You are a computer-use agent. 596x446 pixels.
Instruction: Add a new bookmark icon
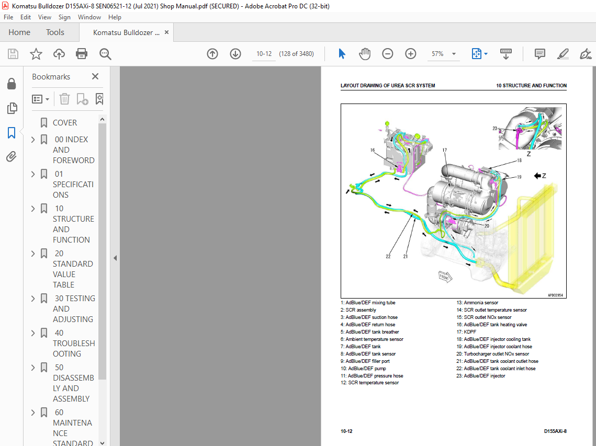coord(82,99)
